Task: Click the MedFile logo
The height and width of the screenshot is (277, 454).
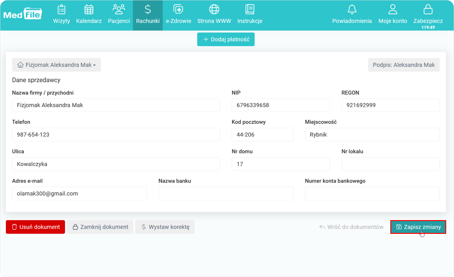Action: click(x=22, y=14)
